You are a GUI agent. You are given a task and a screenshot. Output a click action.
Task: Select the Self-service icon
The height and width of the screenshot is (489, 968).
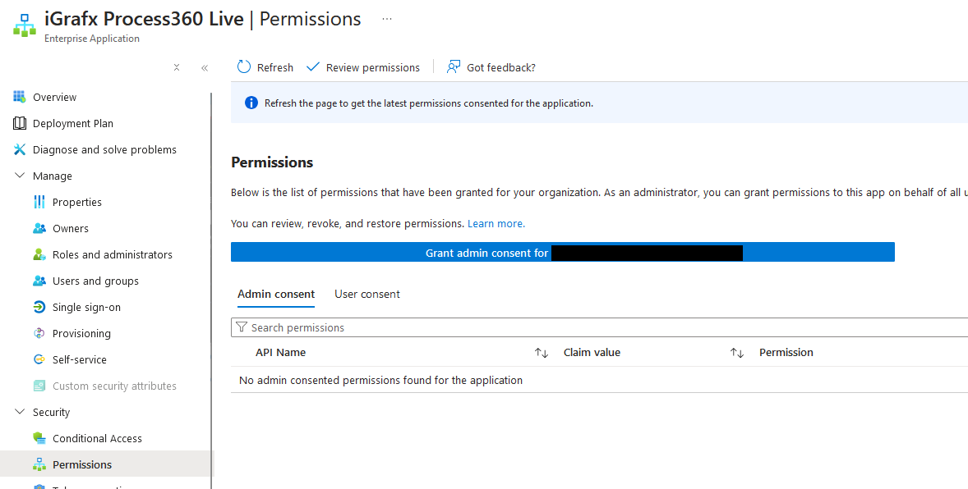pyautogui.click(x=37, y=359)
